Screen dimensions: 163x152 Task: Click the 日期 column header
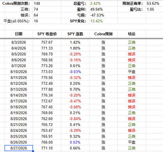(19, 34)
